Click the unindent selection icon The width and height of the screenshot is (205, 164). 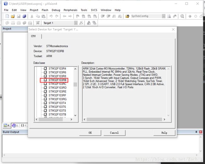coord(108,16)
